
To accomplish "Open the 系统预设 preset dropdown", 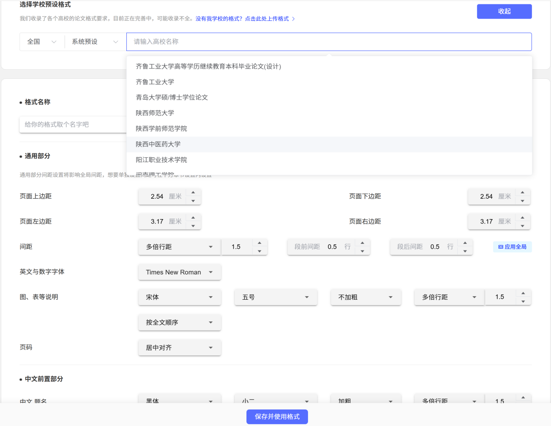I will point(95,42).
